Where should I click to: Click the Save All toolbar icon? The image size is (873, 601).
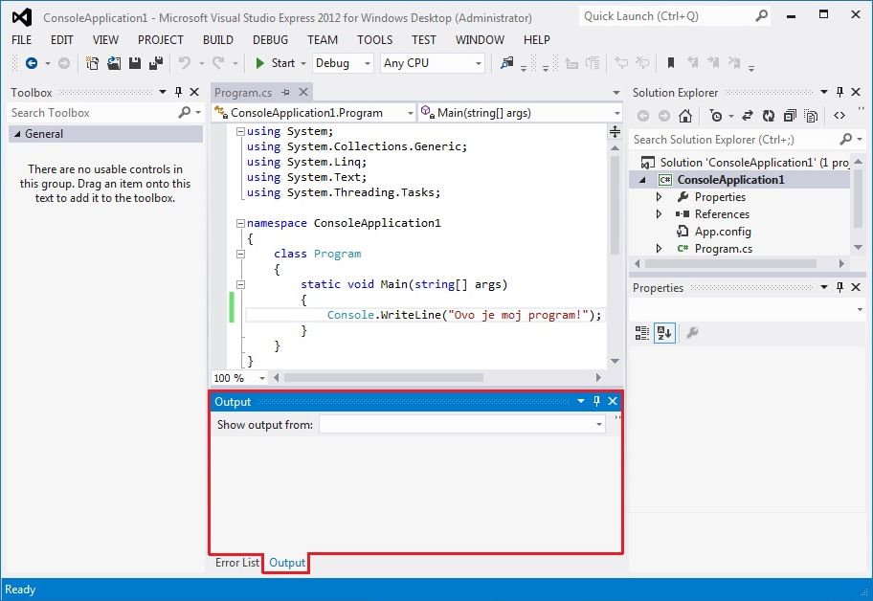[153, 63]
